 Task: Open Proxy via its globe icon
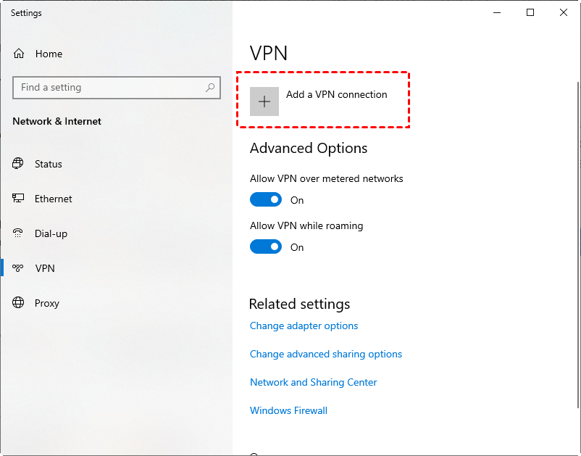pos(18,302)
